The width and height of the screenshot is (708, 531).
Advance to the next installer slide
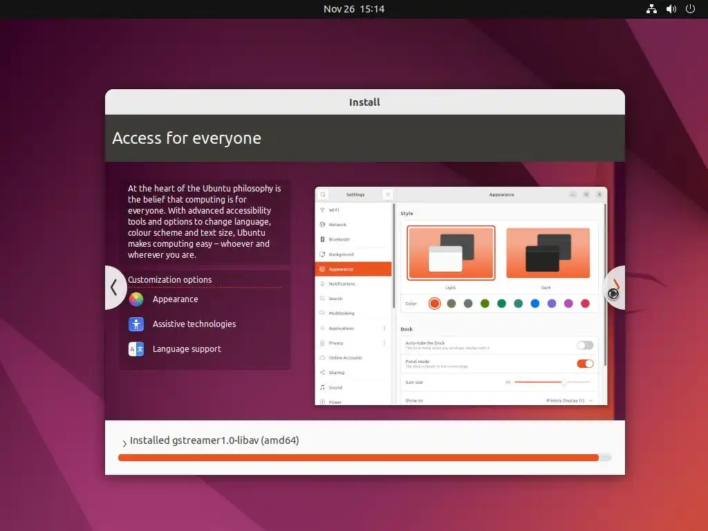[x=615, y=288]
